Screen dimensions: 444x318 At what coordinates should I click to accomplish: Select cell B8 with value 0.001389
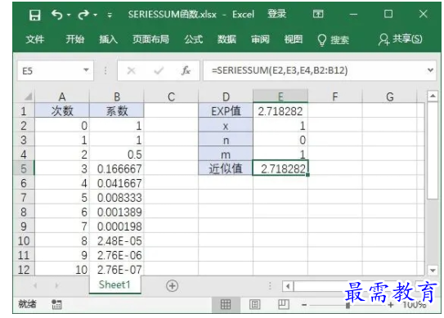click(117, 212)
